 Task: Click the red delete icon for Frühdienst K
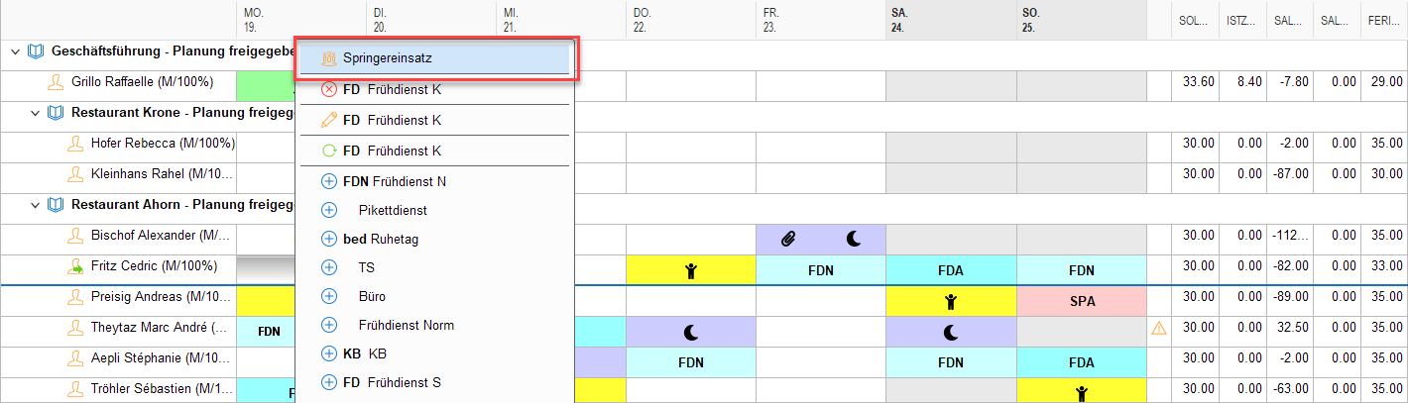coord(329,89)
